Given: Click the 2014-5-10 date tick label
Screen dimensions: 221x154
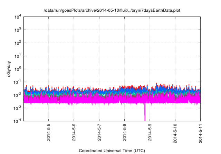Looking at the screenshot, I should 175,133.
